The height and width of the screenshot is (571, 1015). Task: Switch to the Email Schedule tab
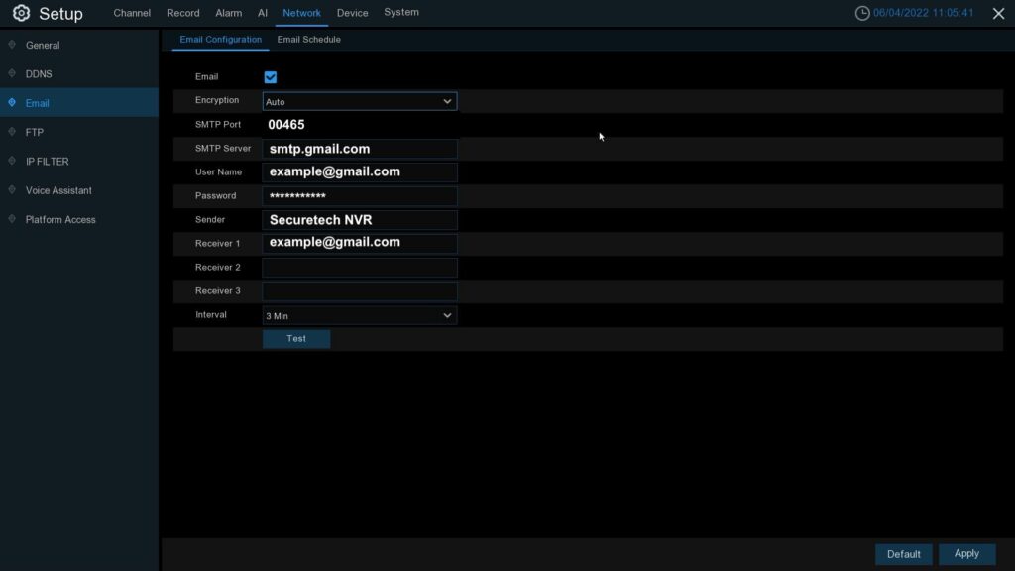(308, 40)
